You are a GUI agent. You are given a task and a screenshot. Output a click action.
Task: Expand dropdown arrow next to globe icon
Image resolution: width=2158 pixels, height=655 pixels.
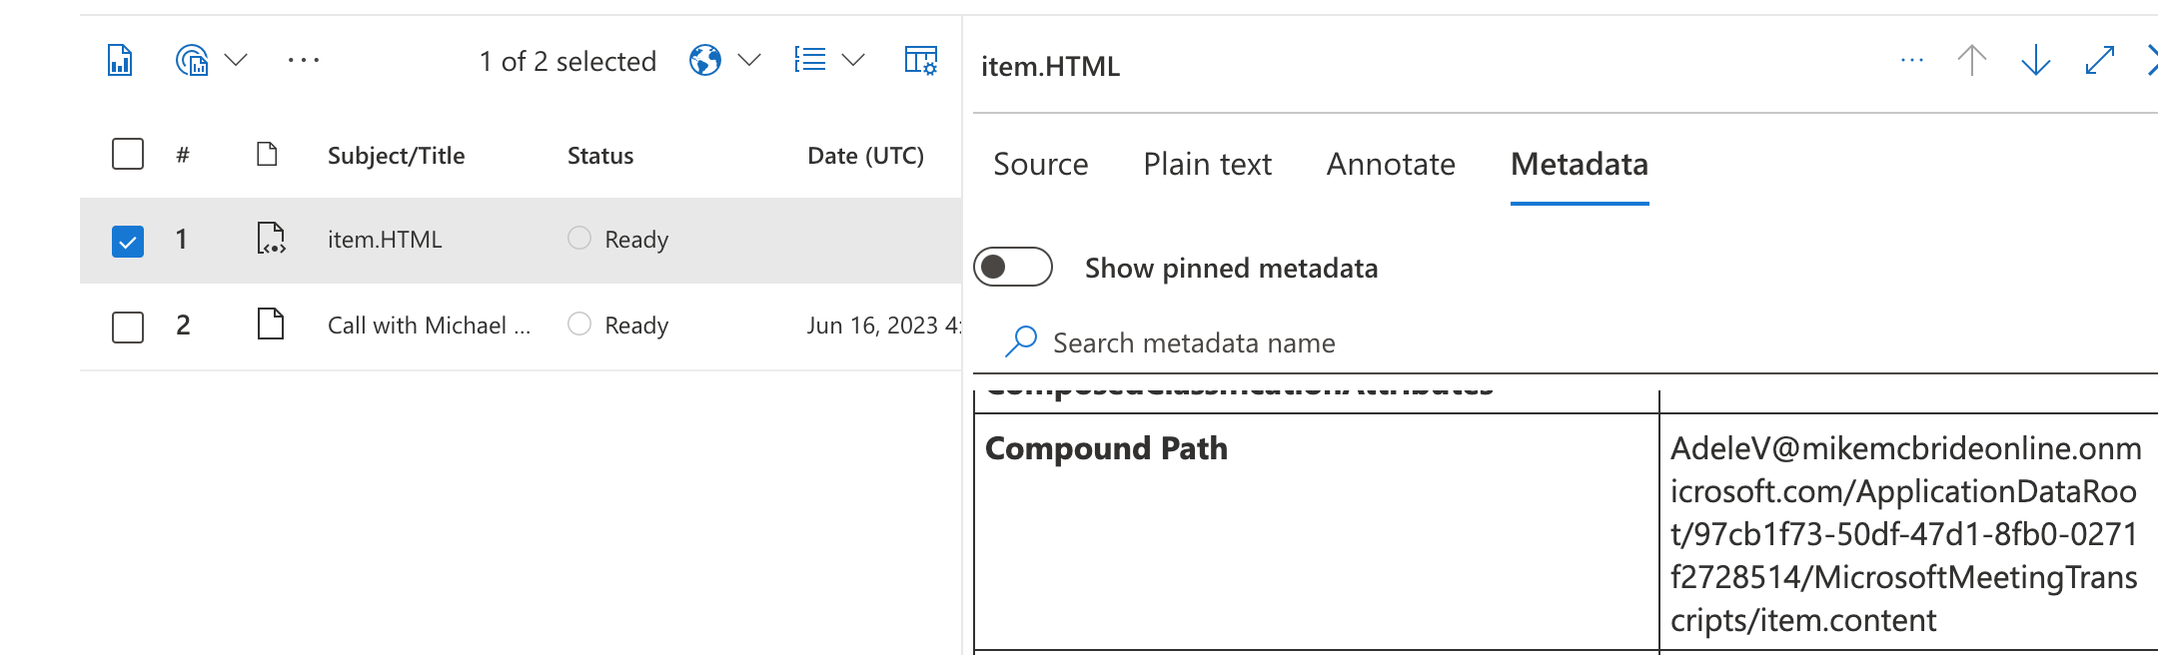coord(749,61)
